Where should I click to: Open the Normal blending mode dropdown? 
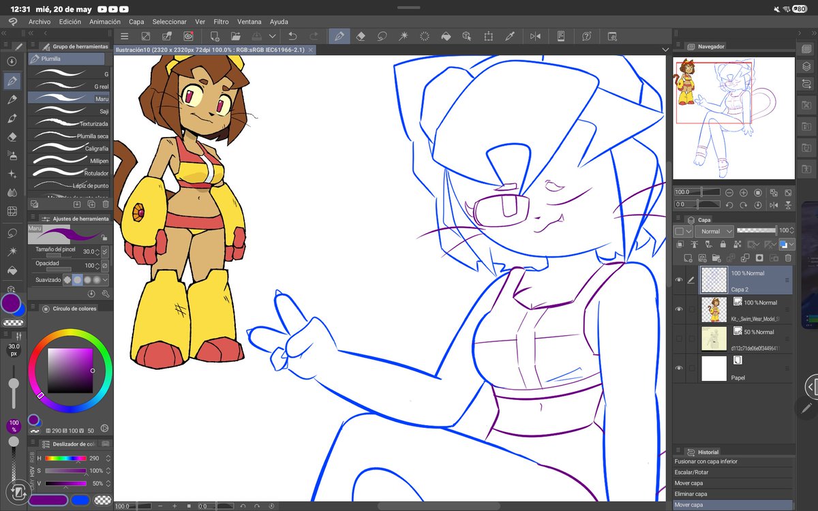click(715, 231)
